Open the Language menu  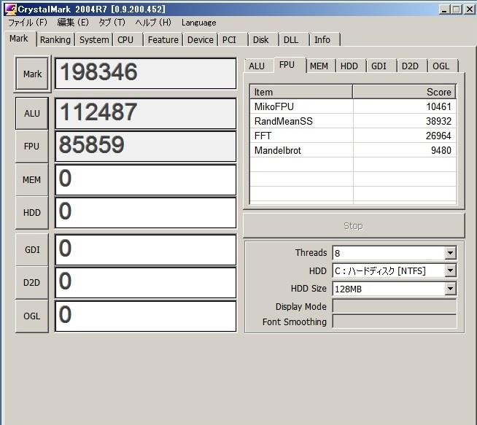pyautogui.click(x=198, y=23)
